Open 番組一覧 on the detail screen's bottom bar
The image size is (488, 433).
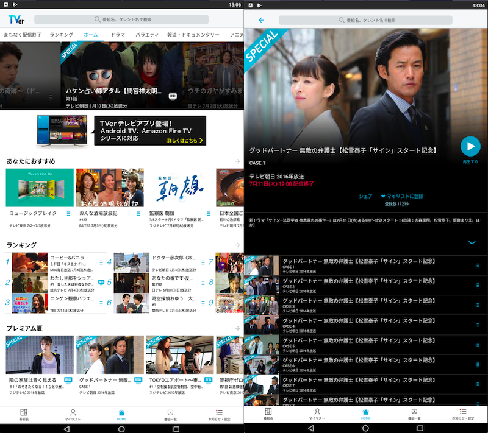[414, 414]
